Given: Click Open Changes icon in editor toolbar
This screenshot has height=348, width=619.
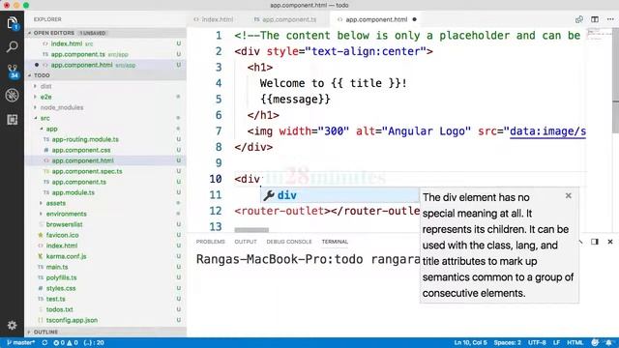Looking at the screenshot, I should pos(579,19).
